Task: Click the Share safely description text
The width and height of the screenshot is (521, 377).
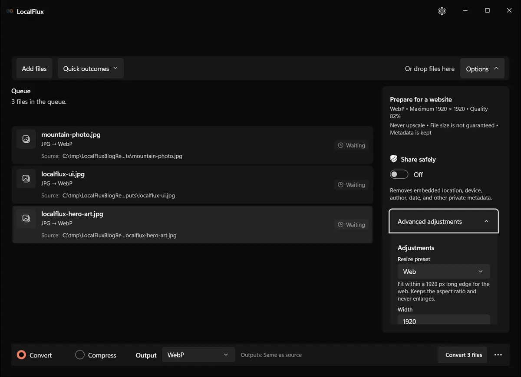Action: 441,194
